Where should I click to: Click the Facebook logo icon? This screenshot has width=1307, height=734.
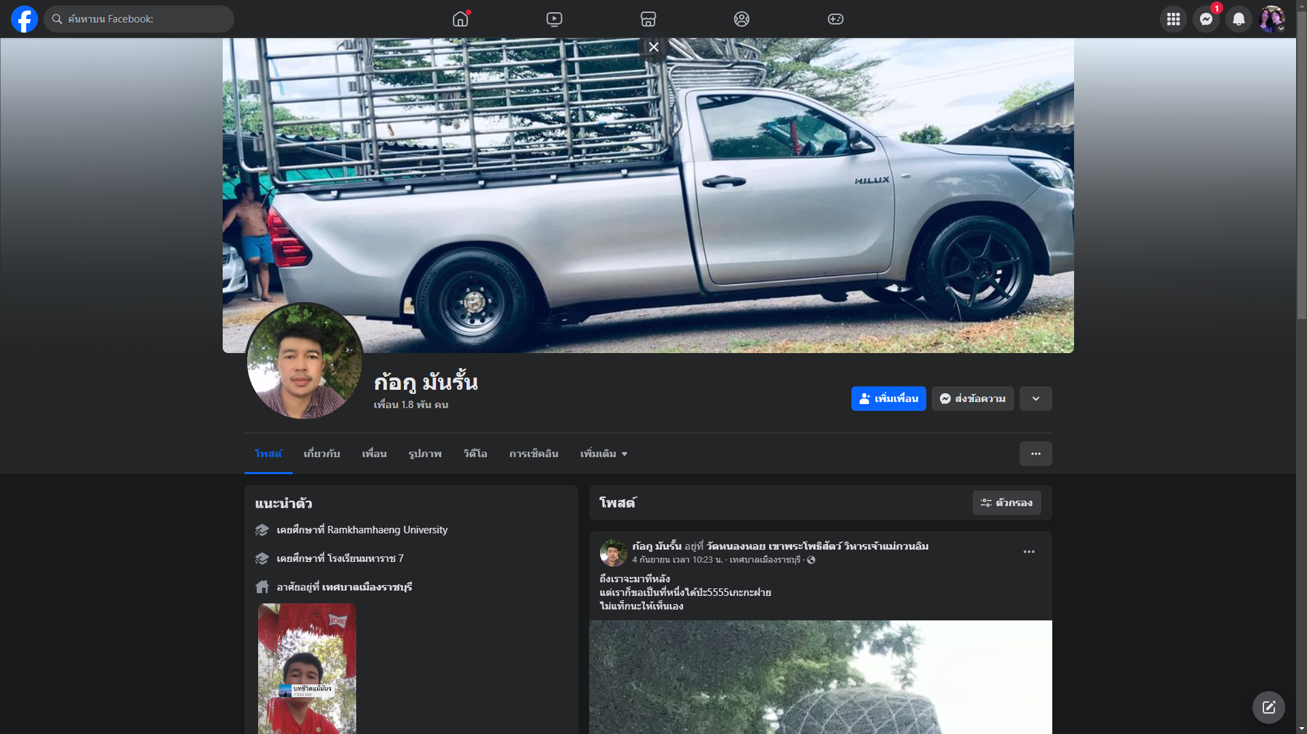(25, 19)
